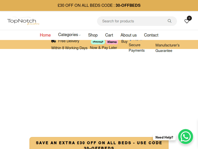This screenshot has width=198, height=149.
Task: Open the Shop page
Action: pyautogui.click(x=93, y=35)
